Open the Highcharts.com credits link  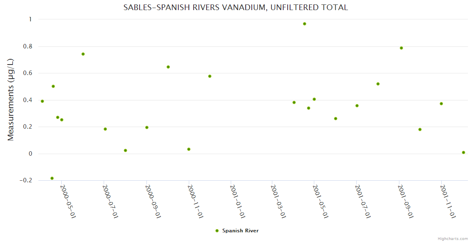tap(453, 238)
